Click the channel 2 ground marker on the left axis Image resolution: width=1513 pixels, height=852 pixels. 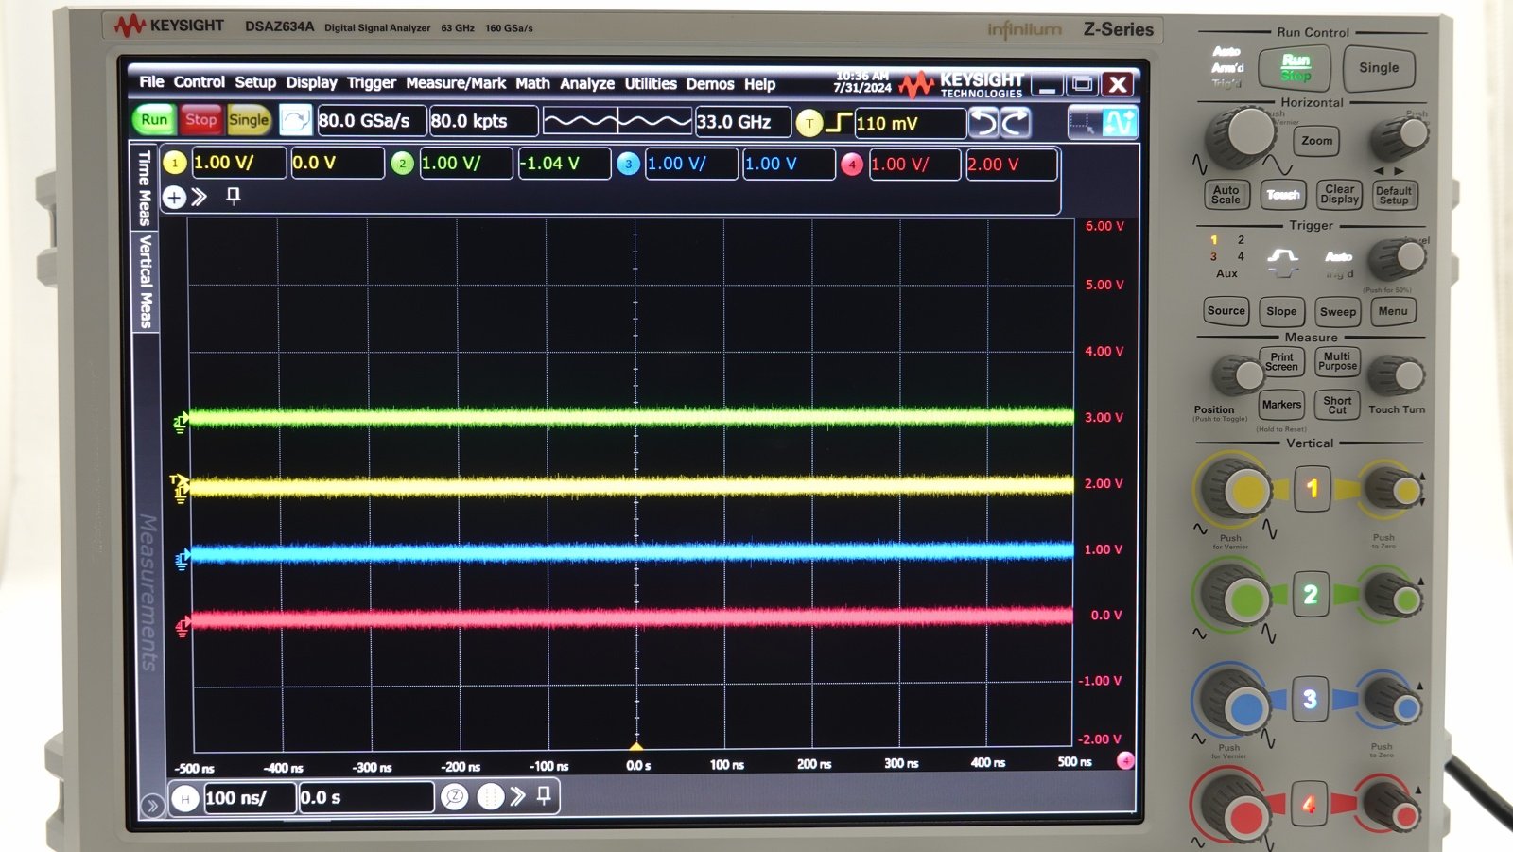(x=181, y=423)
